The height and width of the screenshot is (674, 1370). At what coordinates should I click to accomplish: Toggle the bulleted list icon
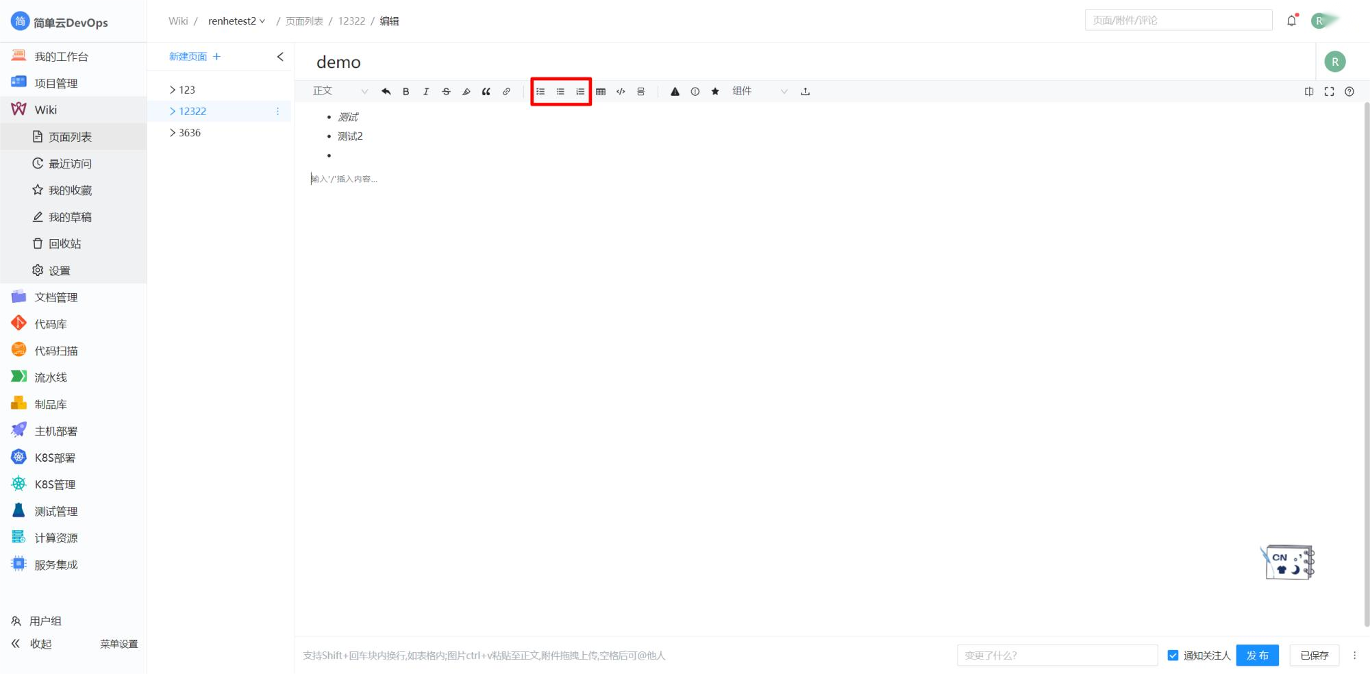560,92
